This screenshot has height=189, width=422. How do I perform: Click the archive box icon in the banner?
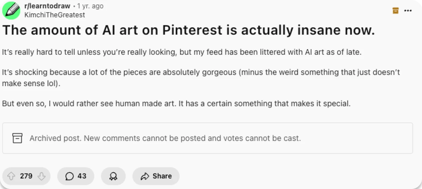pyautogui.click(x=17, y=138)
